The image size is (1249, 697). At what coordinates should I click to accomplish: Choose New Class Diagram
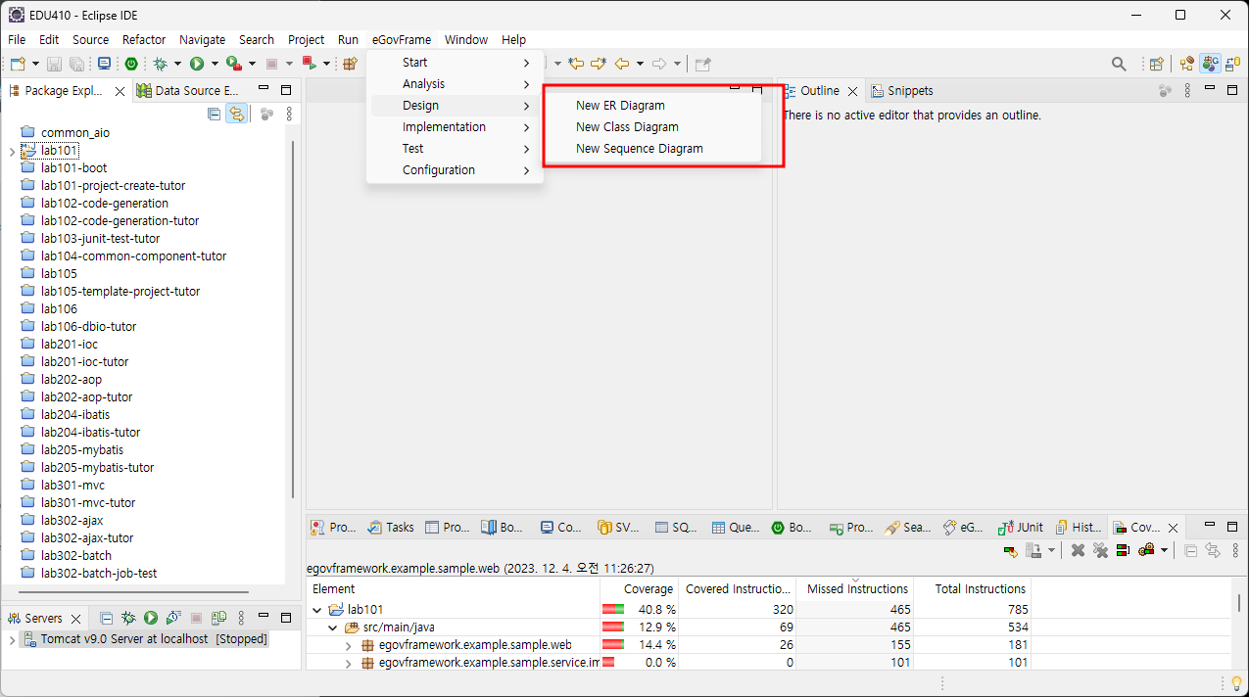click(x=627, y=127)
